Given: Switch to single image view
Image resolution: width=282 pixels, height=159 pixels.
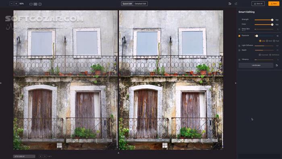Looking at the screenshot, I should [31, 4].
